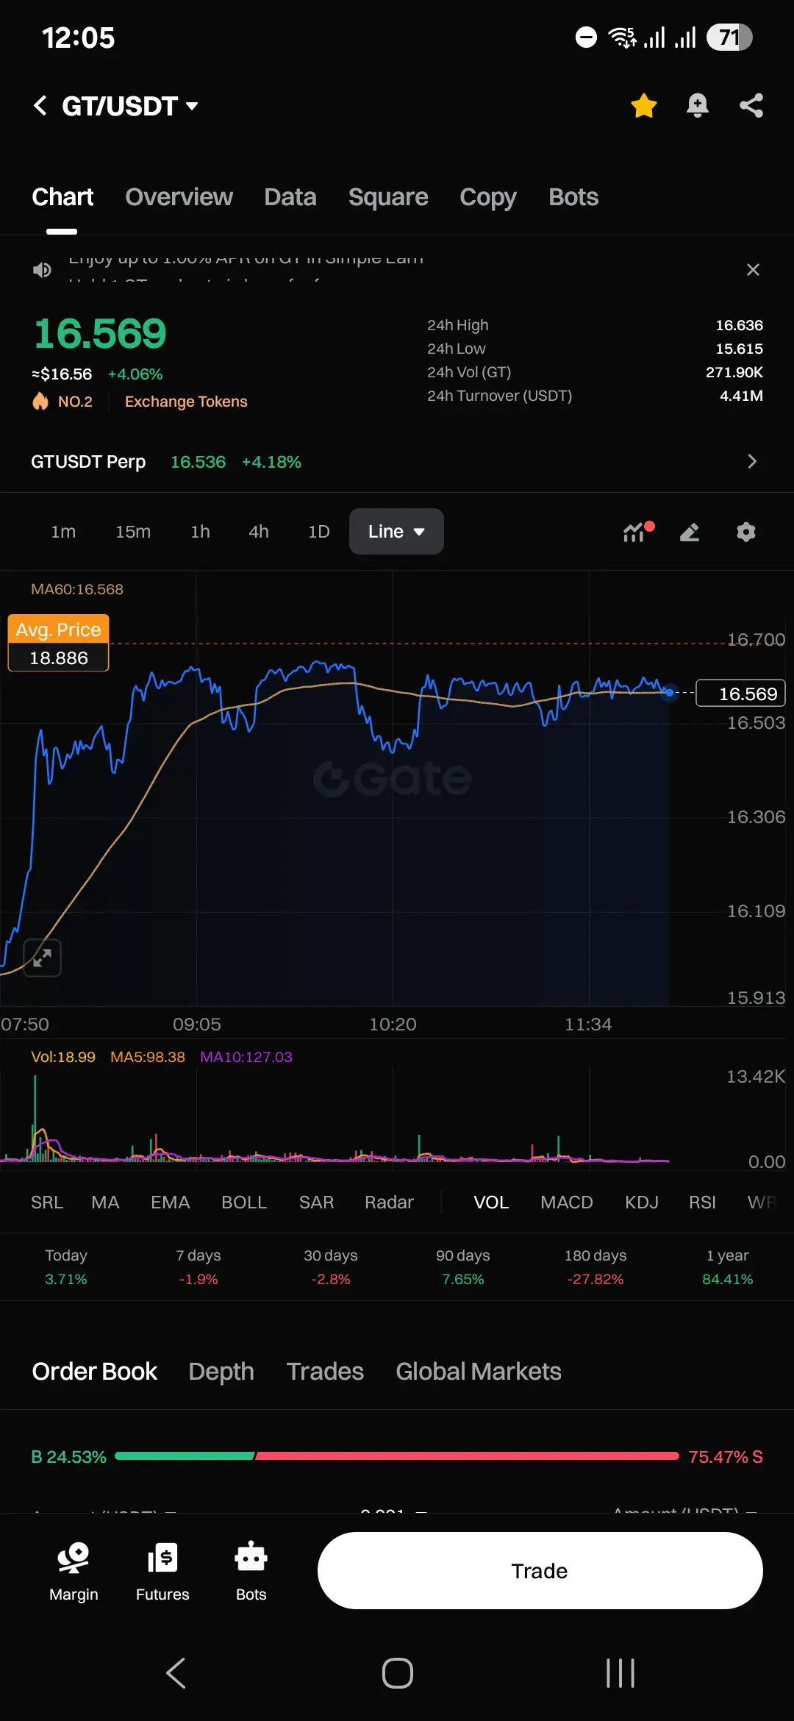Tap the 30 days -2.8% performance
The height and width of the screenshot is (1721, 794).
point(331,1267)
